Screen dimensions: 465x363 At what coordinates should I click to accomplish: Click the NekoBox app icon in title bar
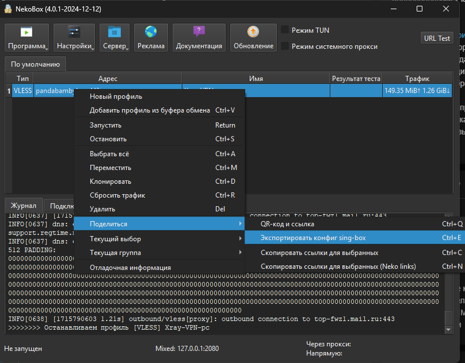8,9
